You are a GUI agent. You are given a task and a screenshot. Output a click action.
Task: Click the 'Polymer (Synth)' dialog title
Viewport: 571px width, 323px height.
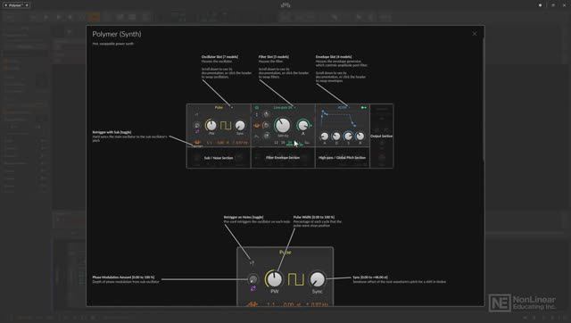[x=117, y=34]
